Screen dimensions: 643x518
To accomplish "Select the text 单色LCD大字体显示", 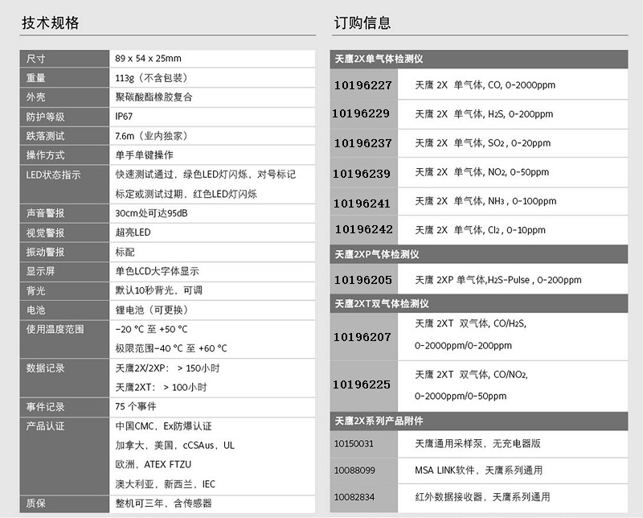I will [x=157, y=271].
